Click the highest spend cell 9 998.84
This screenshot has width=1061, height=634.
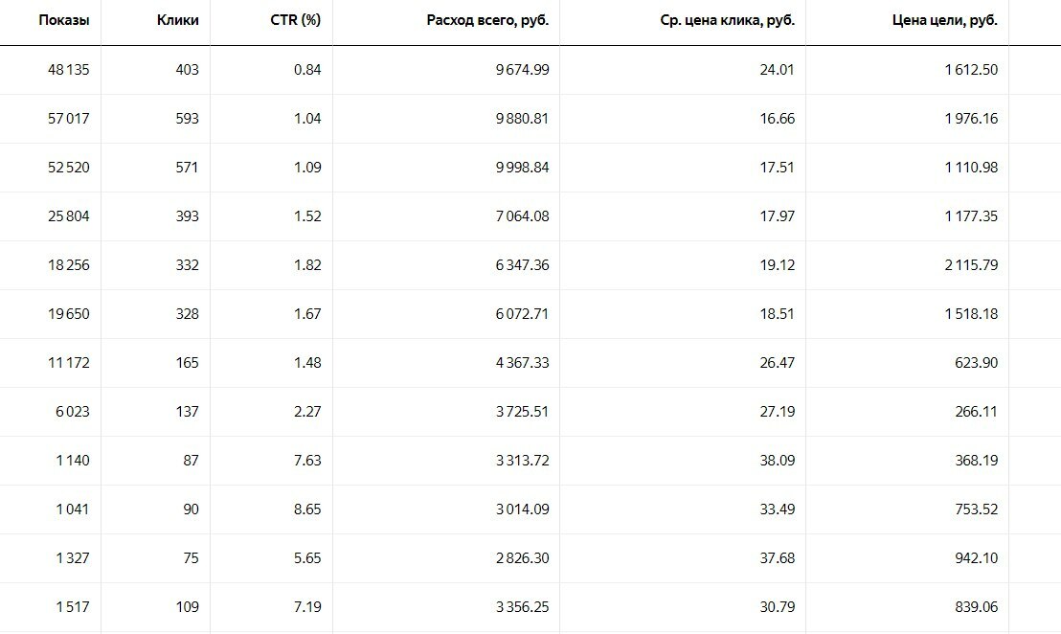(522, 168)
